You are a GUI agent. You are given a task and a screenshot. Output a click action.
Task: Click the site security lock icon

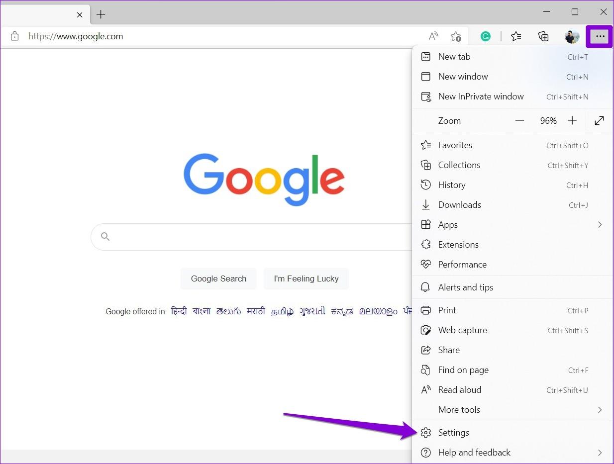click(14, 36)
